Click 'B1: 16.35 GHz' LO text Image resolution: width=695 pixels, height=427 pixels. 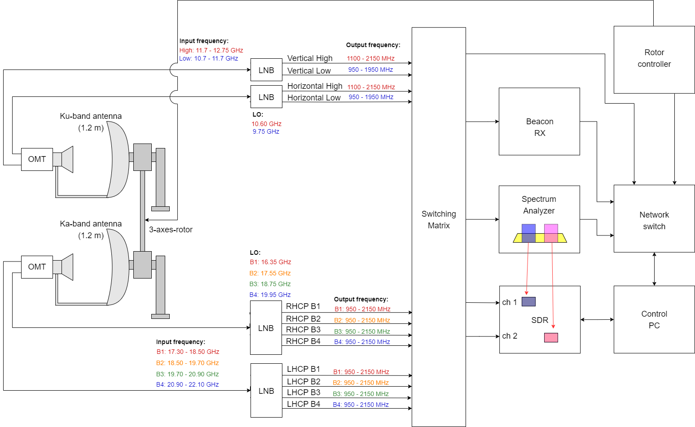[x=270, y=262]
